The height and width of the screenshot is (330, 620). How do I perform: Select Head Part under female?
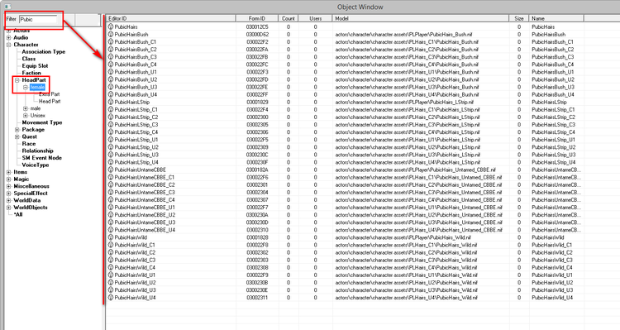pyautogui.click(x=50, y=101)
